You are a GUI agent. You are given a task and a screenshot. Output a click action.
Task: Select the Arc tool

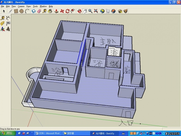pyautogui.click(x=27, y=11)
